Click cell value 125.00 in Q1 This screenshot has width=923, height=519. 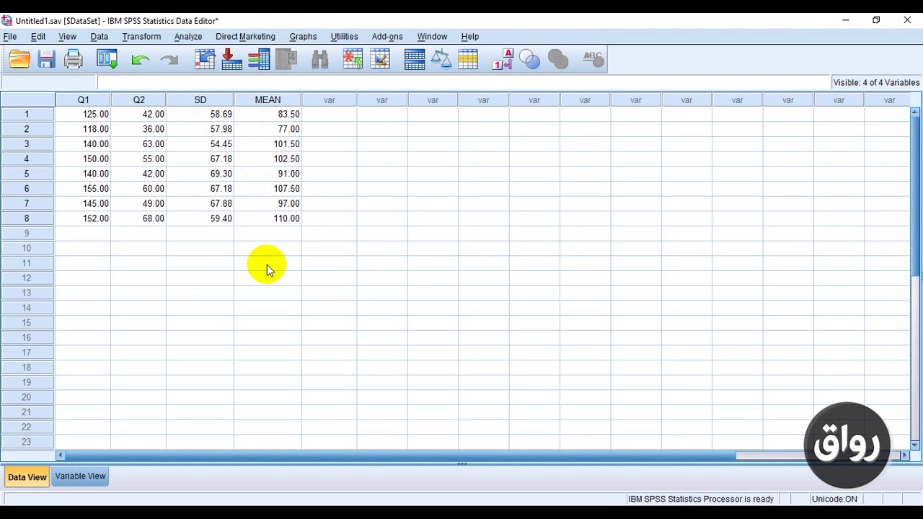pyautogui.click(x=83, y=114)
